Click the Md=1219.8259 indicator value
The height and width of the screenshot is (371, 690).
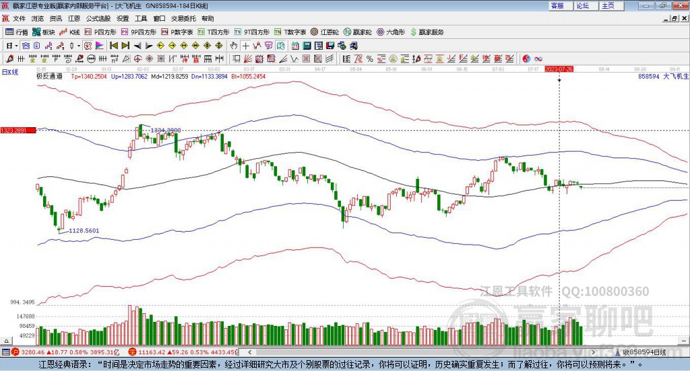(x=169, y=77)
